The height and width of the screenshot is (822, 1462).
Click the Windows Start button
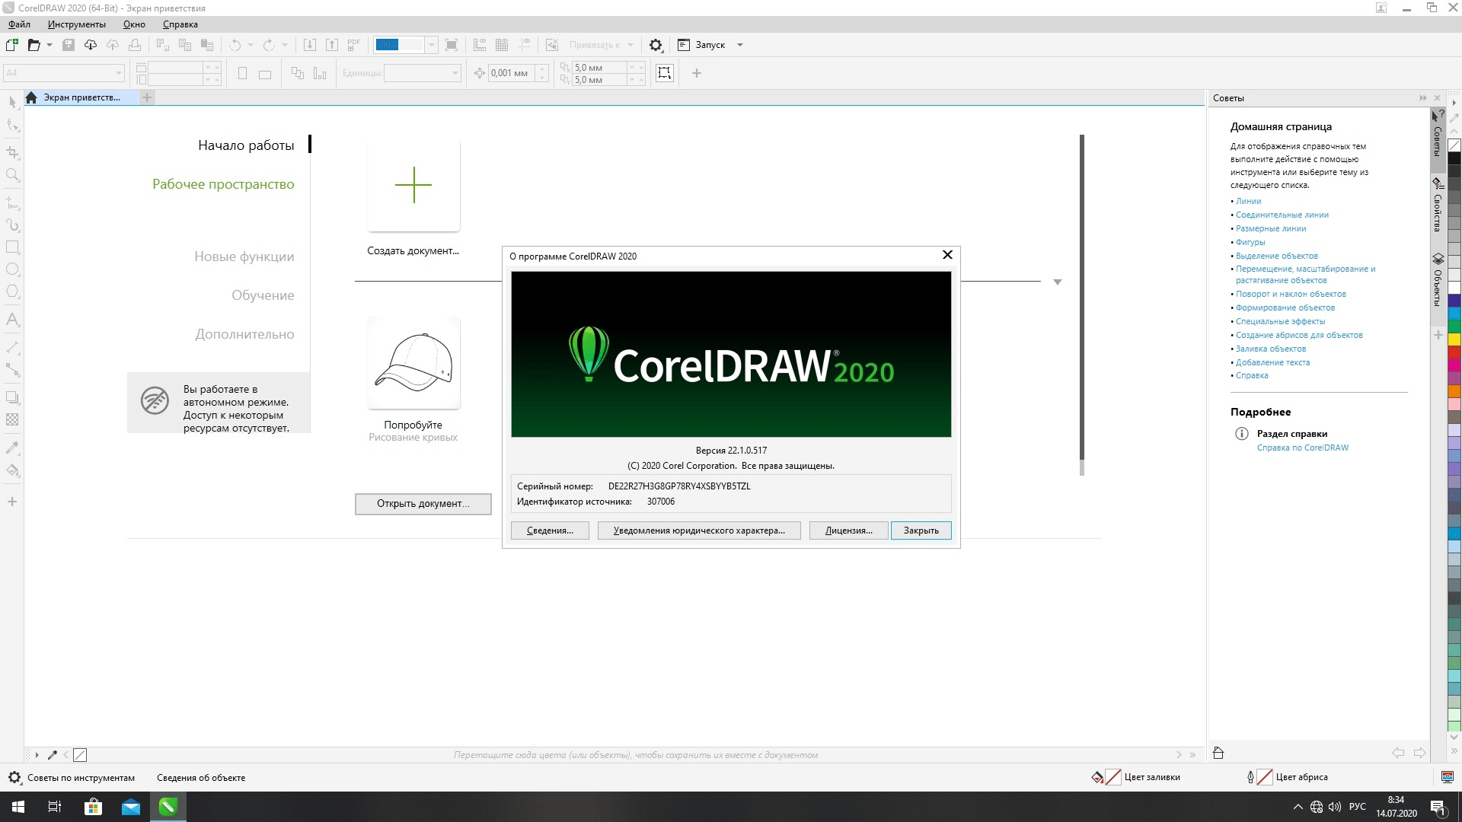18,807
